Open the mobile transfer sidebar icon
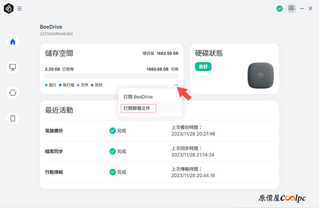319x208 pixels. [x=13, y=118]
